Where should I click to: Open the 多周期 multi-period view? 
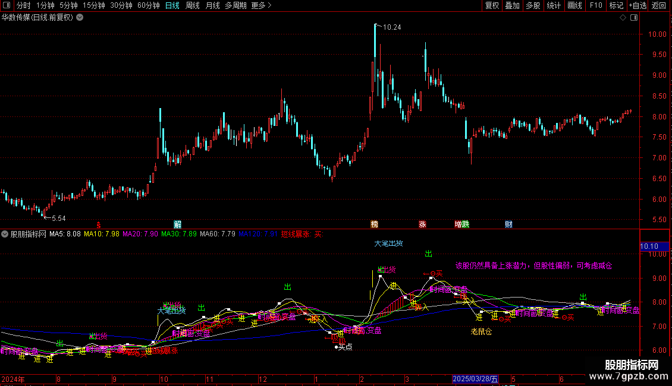(235, 5)
